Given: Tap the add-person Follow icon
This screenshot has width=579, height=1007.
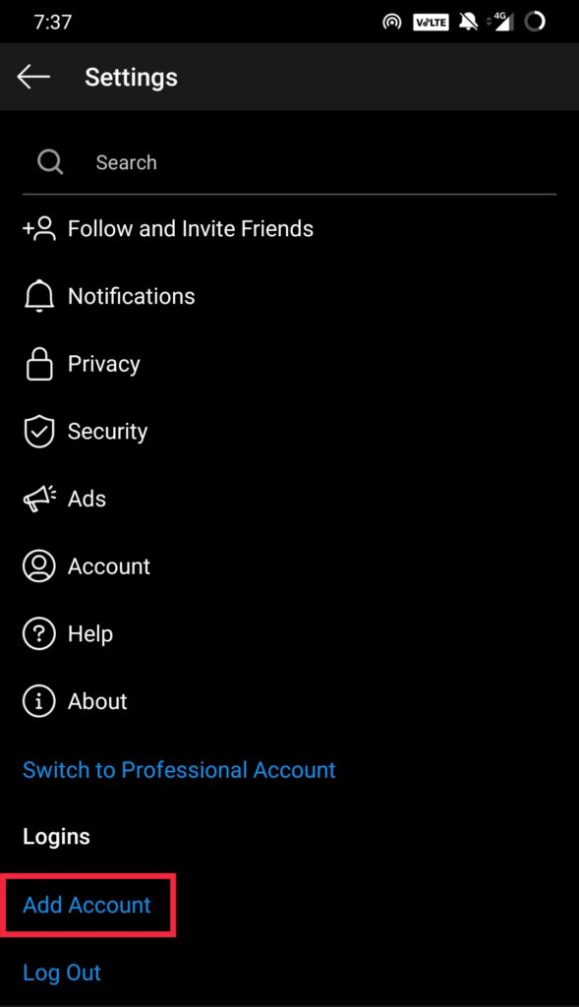Looking at the screenshot, I should pos(39,228).
